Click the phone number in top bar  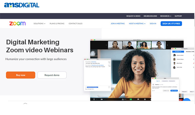pyautogui.click(x=150, y=16)
